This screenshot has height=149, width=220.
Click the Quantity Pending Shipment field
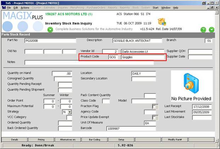65,90
